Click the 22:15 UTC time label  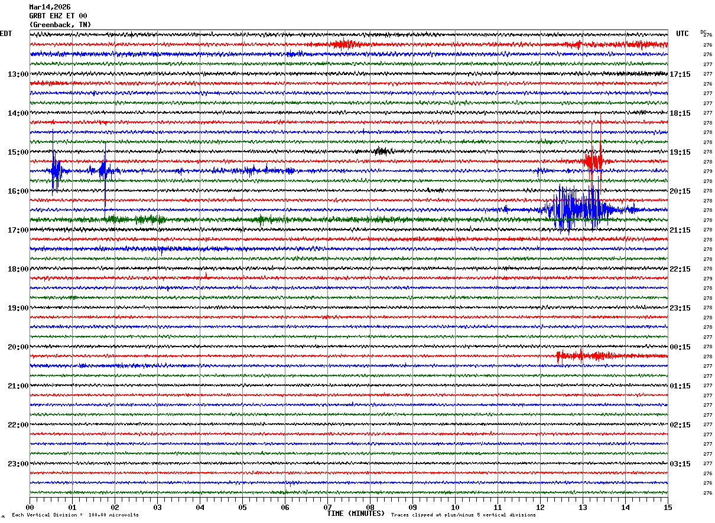680,269
